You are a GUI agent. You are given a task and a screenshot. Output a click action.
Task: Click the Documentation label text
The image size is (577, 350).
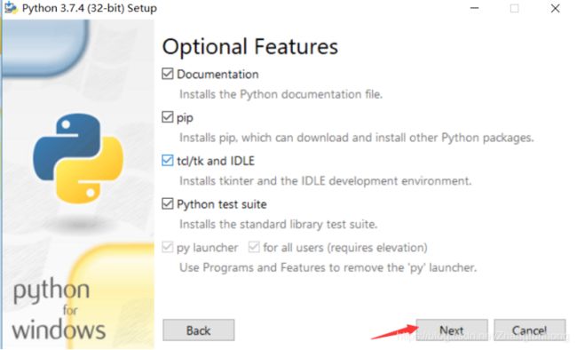point(217,75)
